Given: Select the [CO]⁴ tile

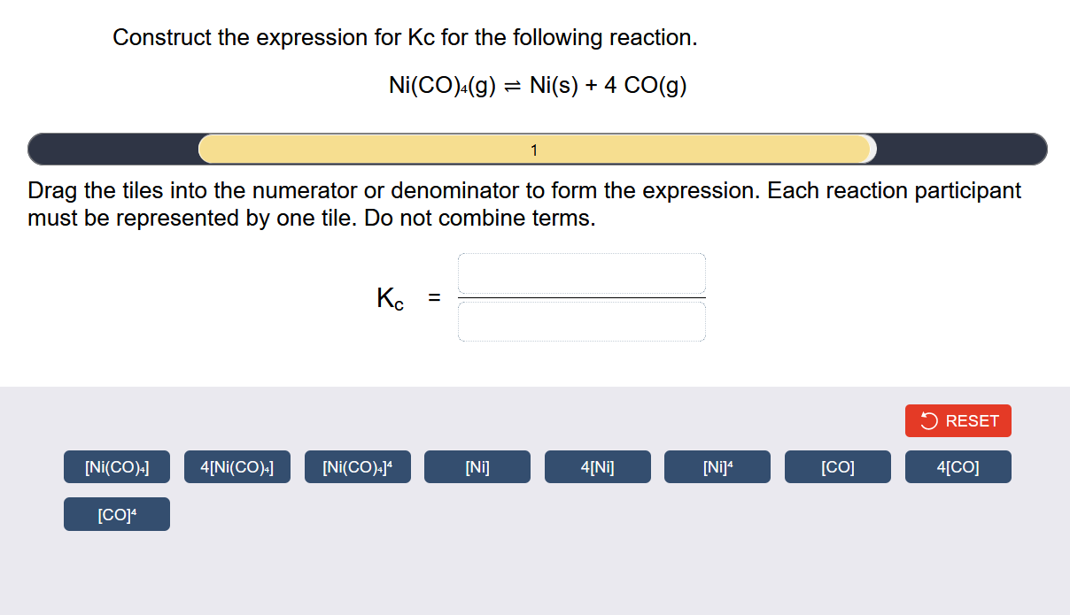Looking at the screenshot, I should (116, 513).
